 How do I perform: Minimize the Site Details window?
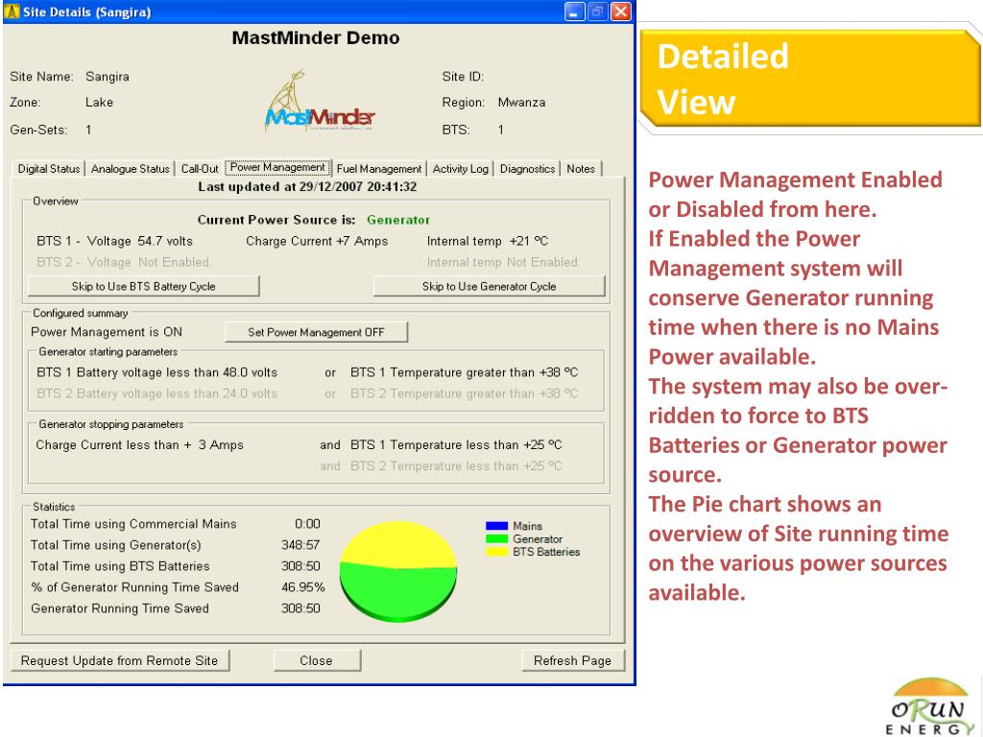[x=574, y=12]
